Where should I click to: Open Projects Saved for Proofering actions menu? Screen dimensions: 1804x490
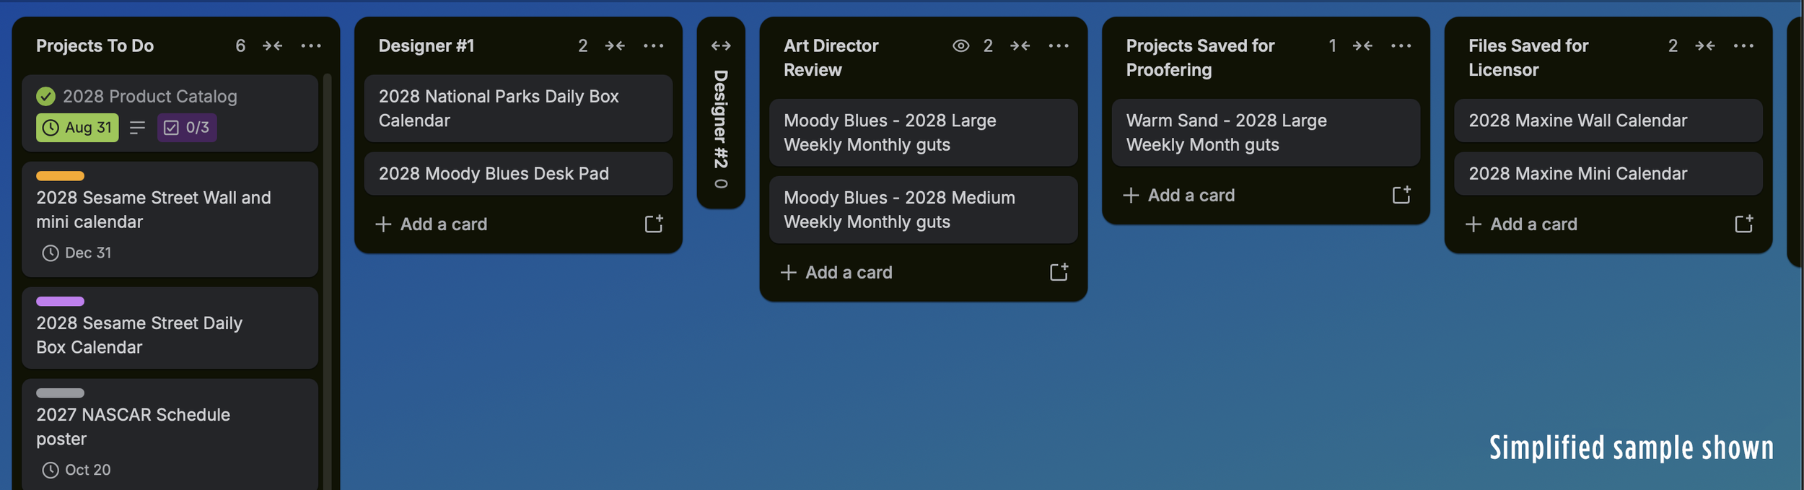pos(1401,45)
